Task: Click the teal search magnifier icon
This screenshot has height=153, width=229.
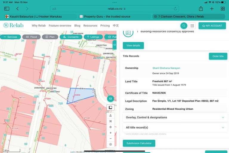Action: coord(184,26)
